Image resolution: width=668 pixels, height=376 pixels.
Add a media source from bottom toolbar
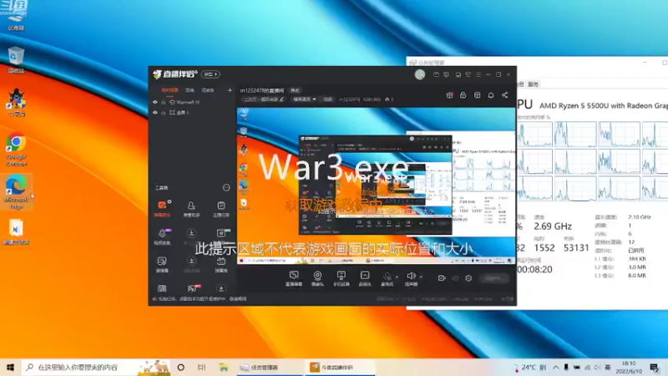(365, 278)
